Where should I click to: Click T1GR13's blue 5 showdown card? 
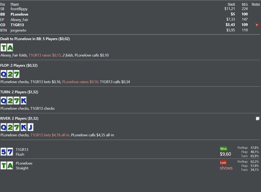click(3, 152)
